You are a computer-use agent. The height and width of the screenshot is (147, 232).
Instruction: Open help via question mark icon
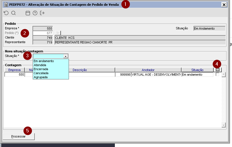pos(35,13)
